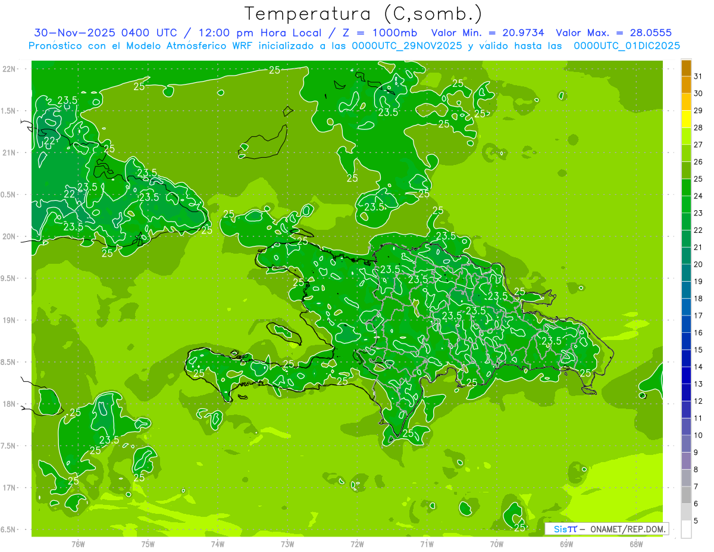Click the "Valor Min. = 20.9734" text
714x552 pixels.
[x=488, y=33]
